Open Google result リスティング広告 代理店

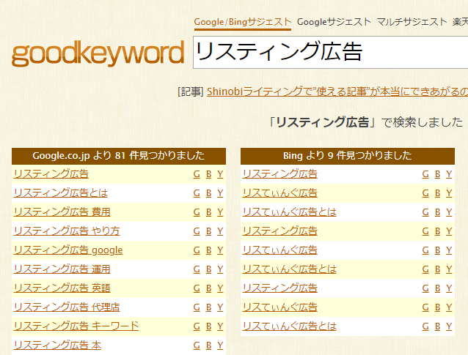tap(67, 307)
